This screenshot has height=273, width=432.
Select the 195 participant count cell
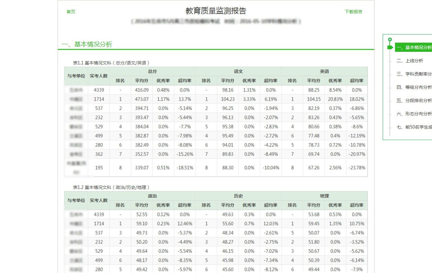[99, 168]
